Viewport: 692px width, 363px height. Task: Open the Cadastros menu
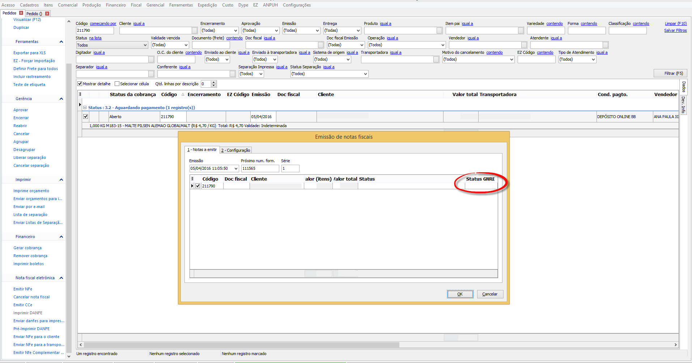29,5
